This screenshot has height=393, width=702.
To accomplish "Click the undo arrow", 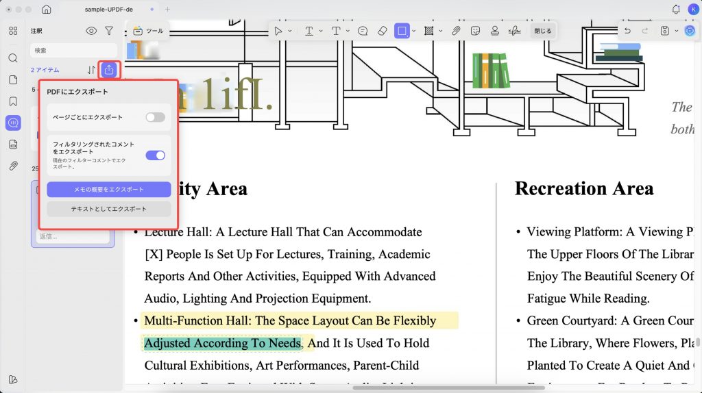I will point(627,31).
